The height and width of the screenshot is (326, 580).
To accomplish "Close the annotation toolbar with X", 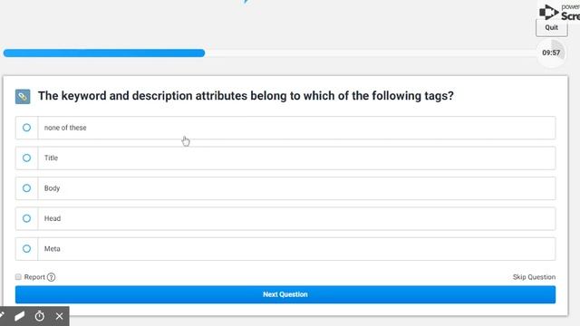I will [x=59, y=316].
